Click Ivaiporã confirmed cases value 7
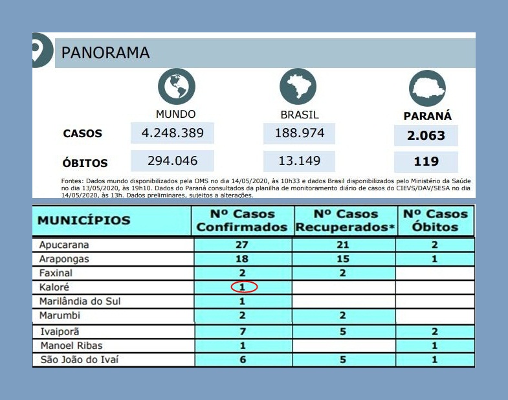This screenshot has height=400, width=508. pos(243,331)
